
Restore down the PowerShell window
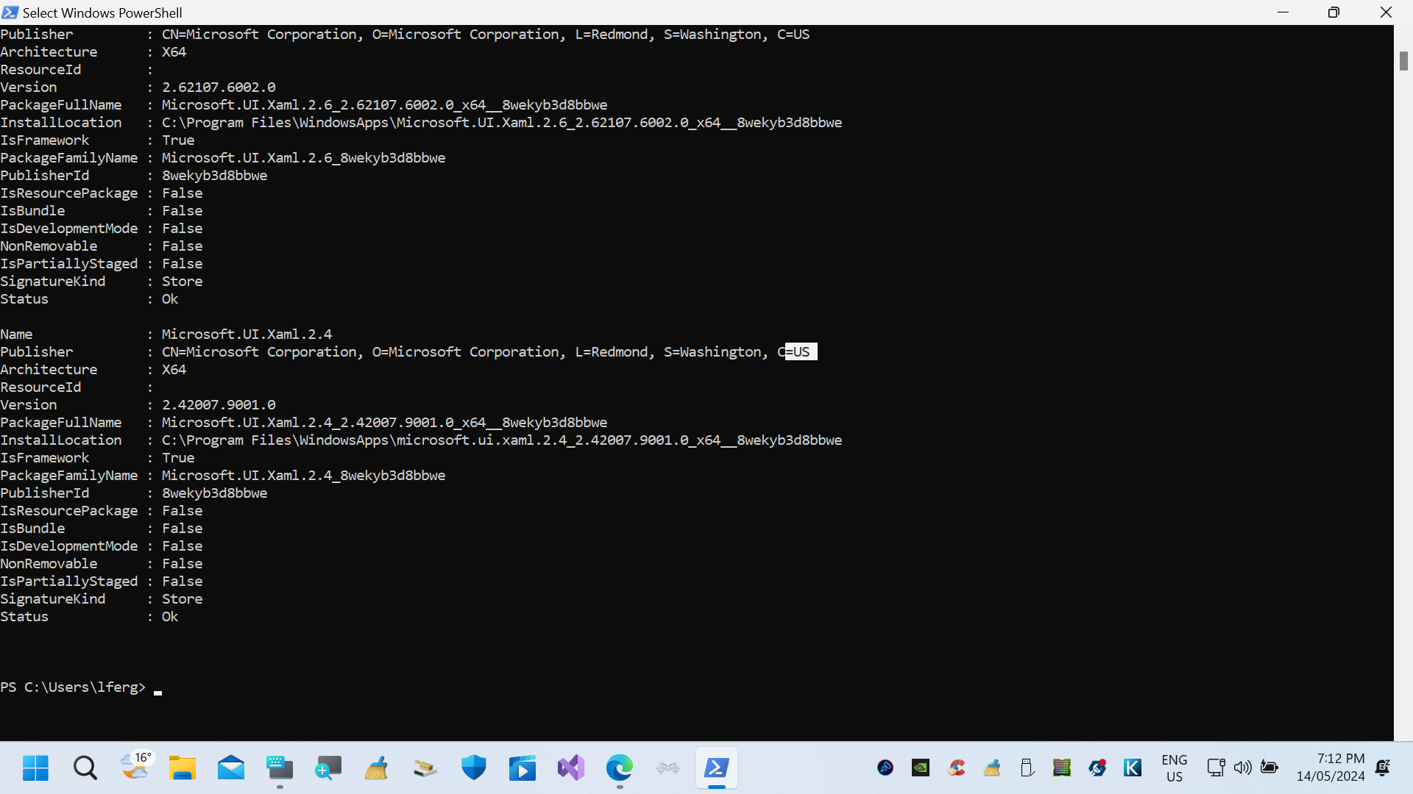(x=1334, y=12)
